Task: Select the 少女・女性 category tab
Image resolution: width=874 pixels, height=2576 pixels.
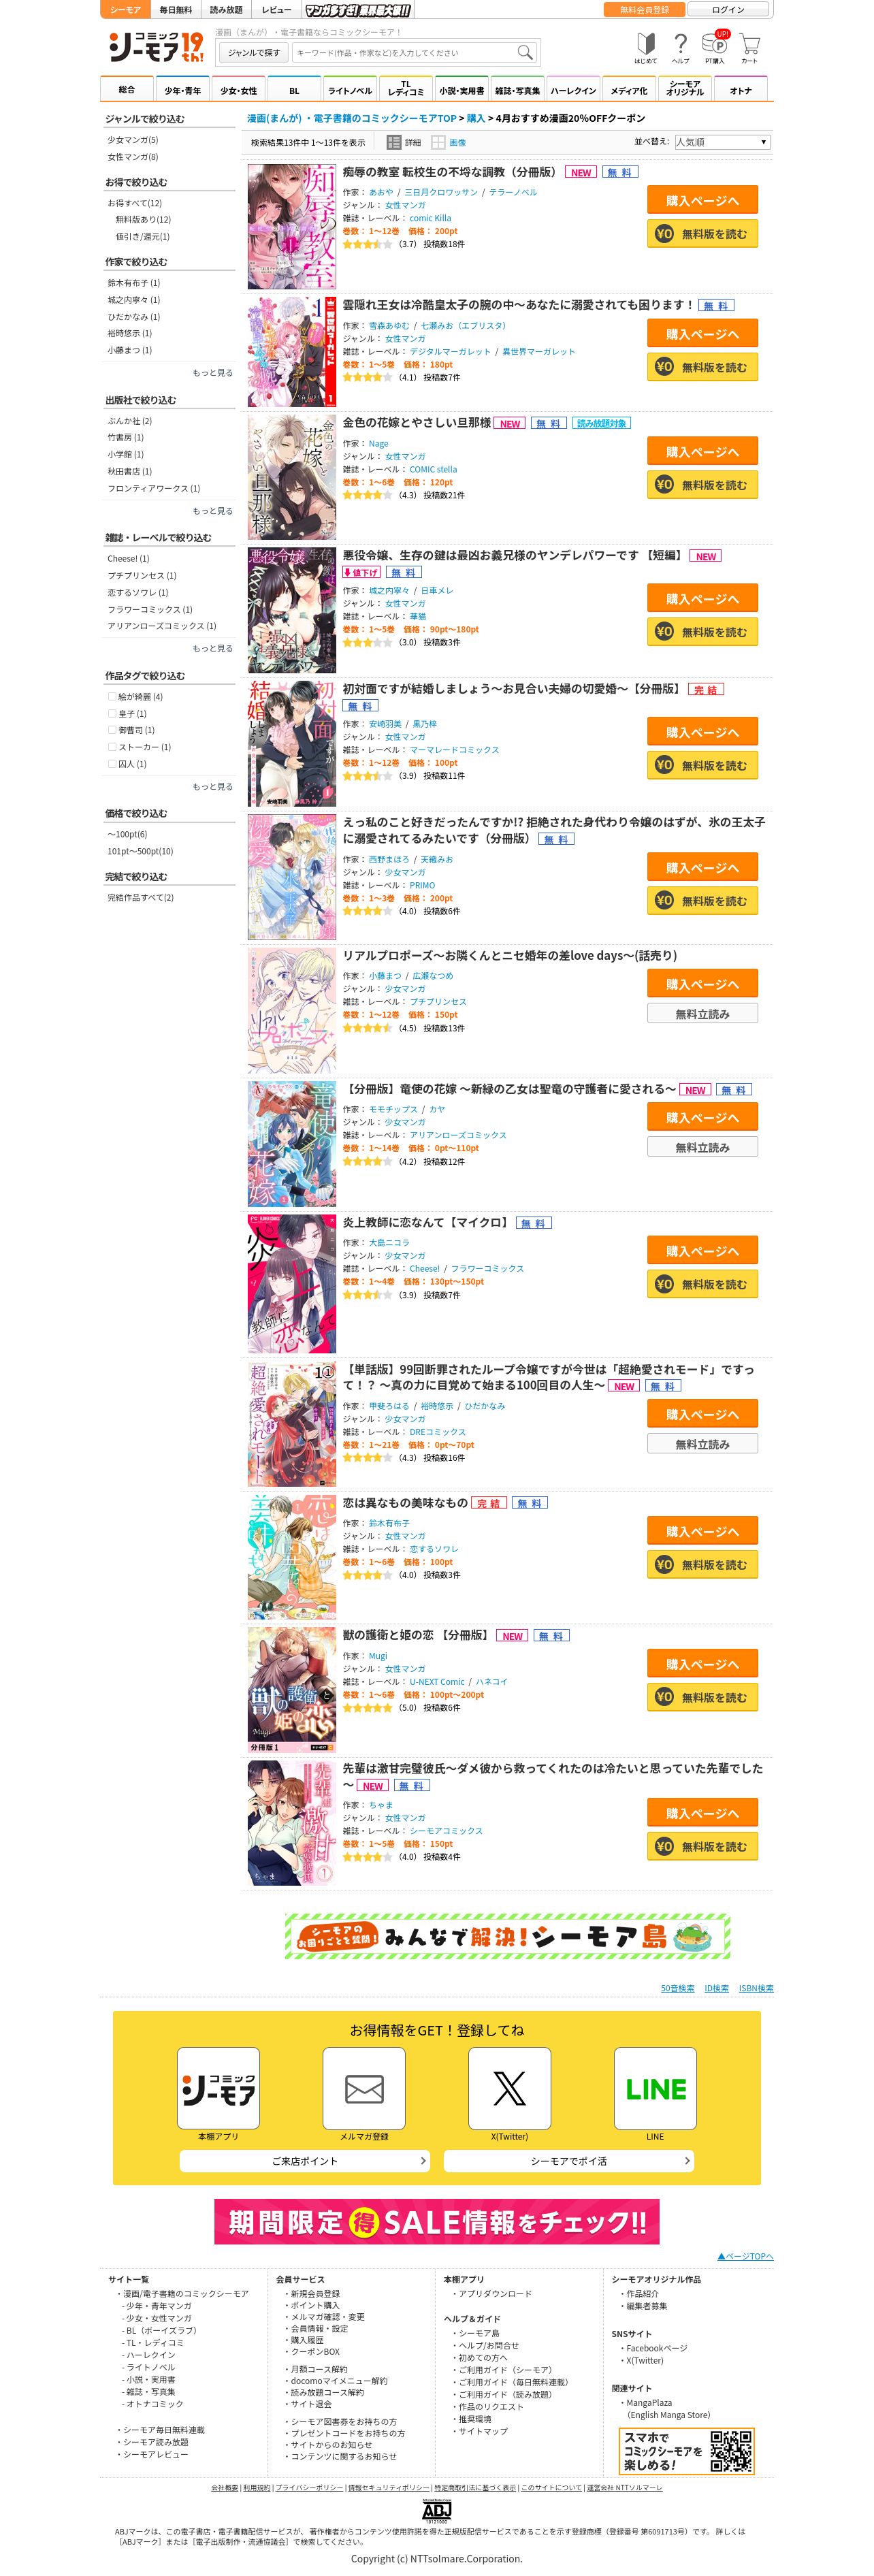Action: tap(238, 90)
